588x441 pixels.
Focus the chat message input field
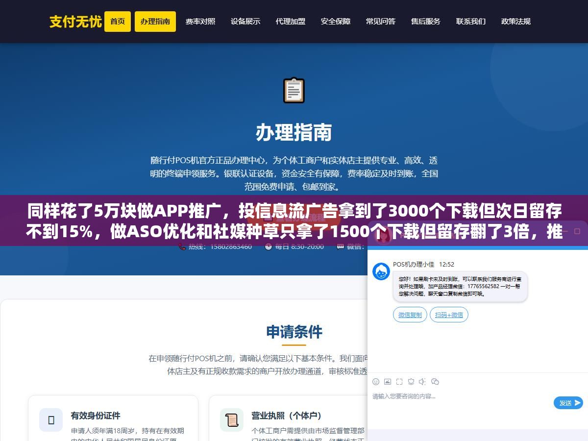click(x=461, y=402)
